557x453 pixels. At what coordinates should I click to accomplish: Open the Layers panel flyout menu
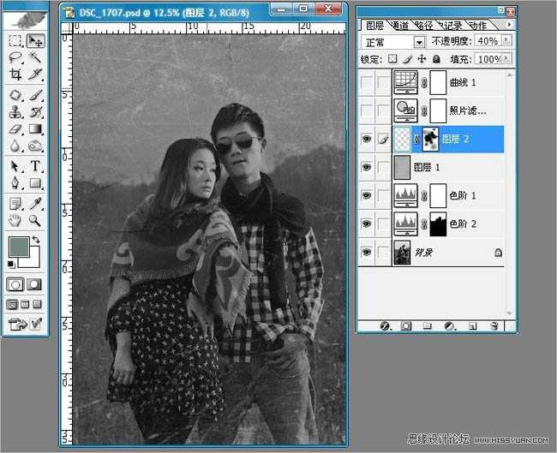click(x=509, y=25)
